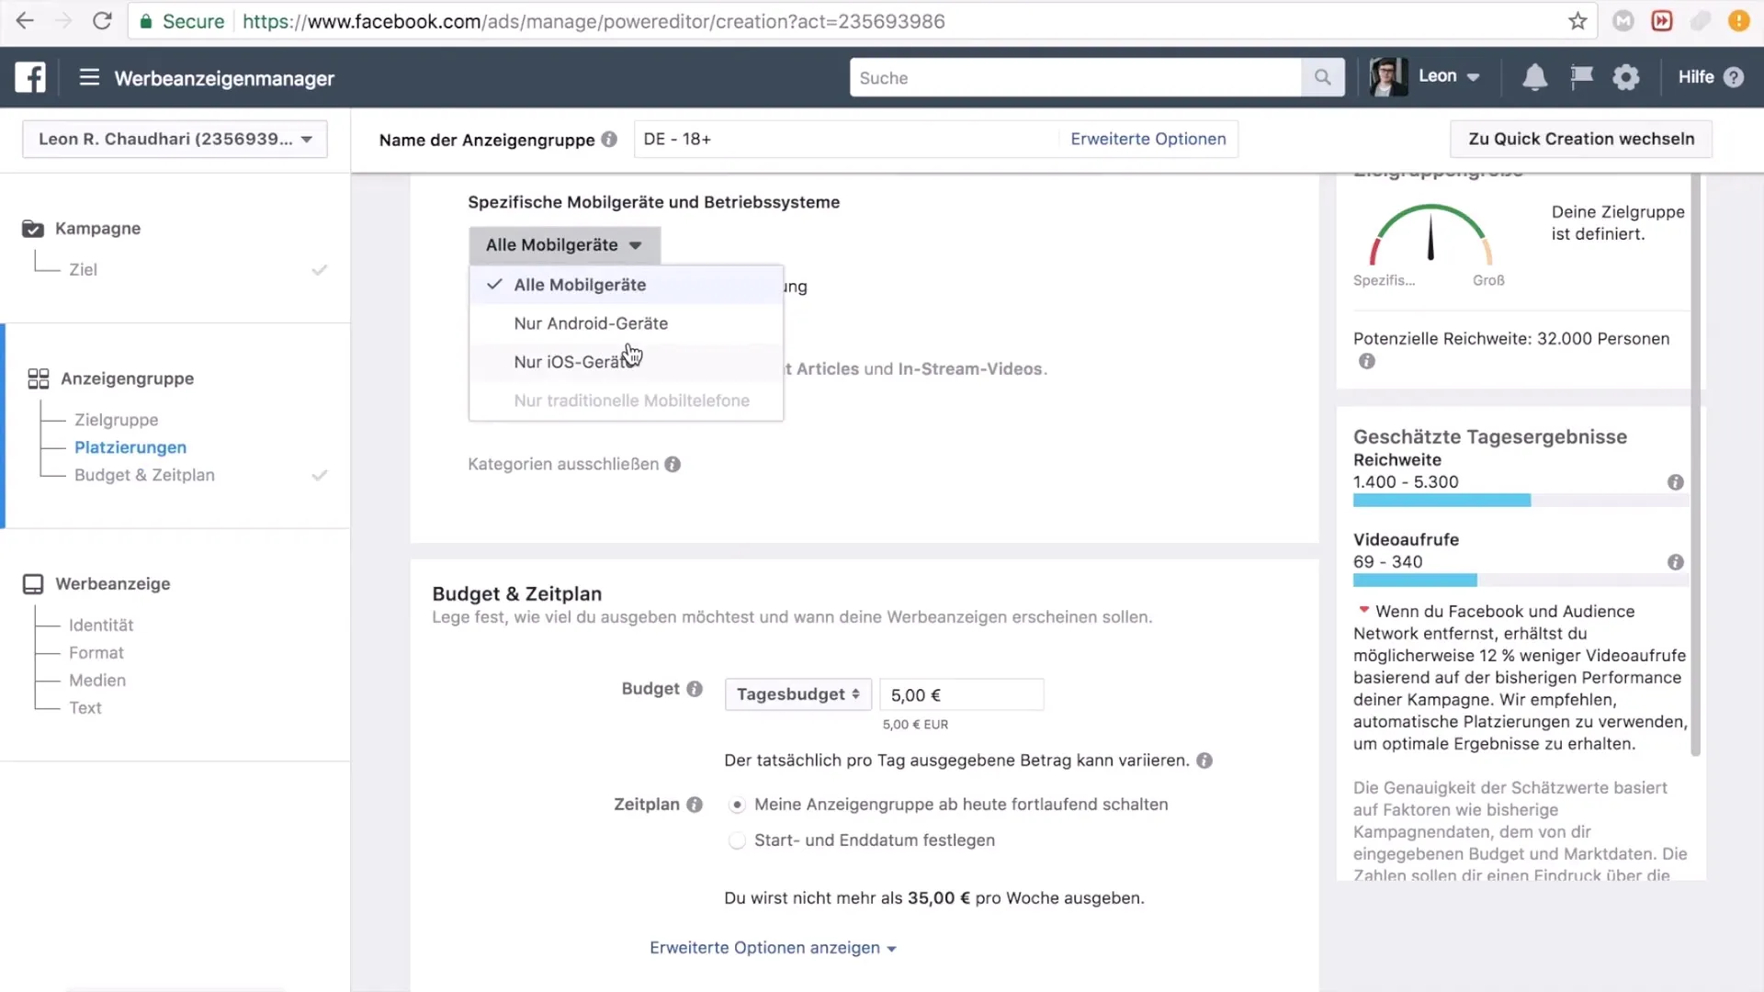Screen dimensions: 1764x992
Task: Go to Zielgruppe in the sidebar
Action: (x=116, y=420)
